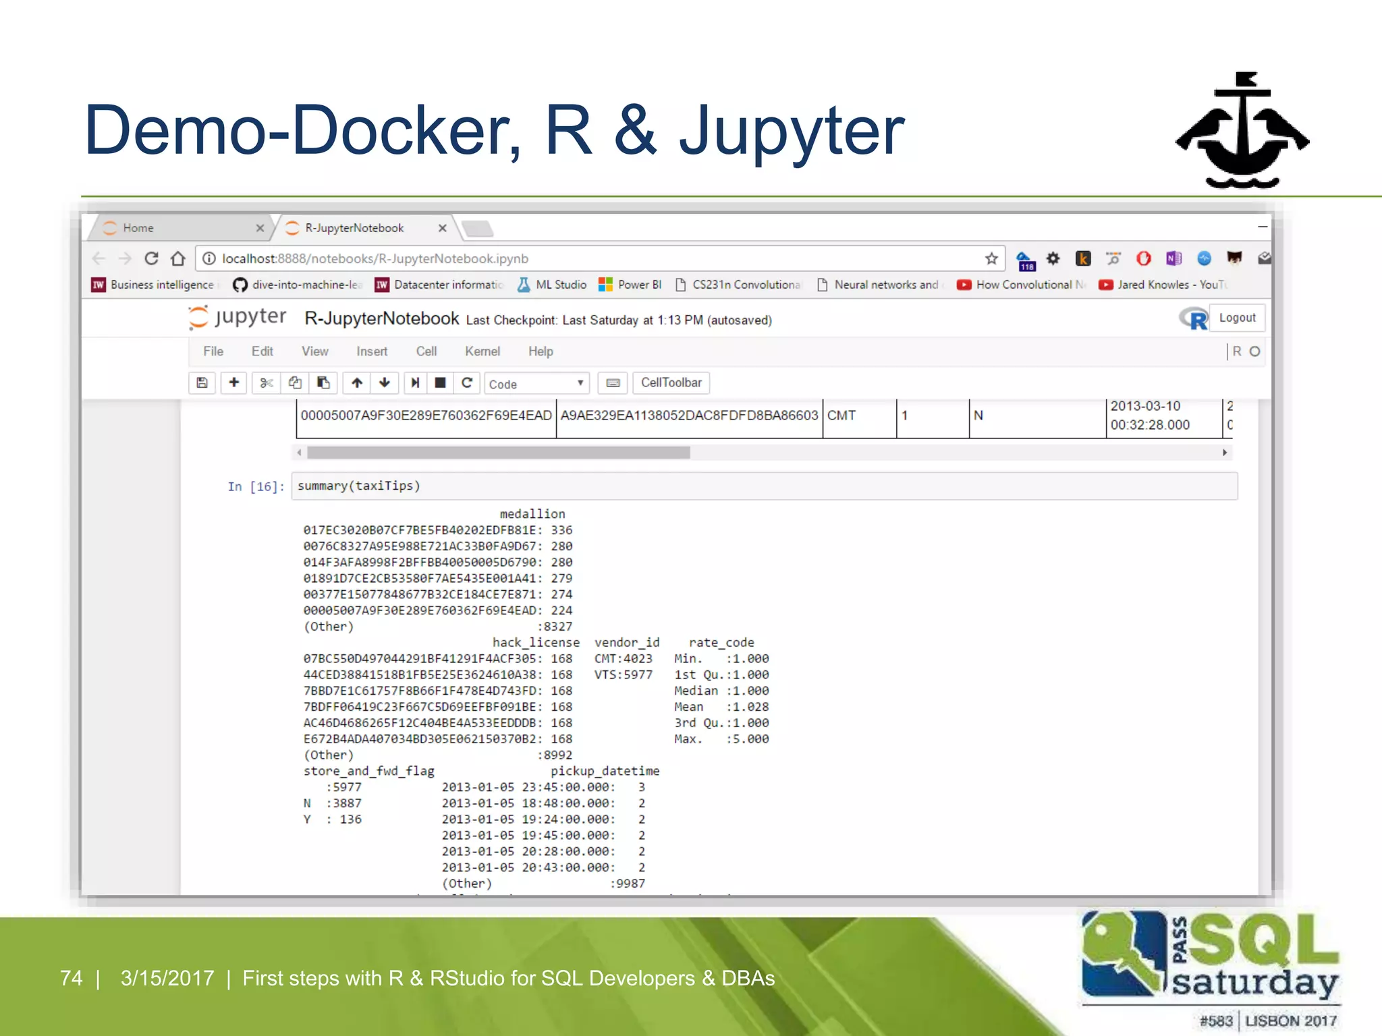The width and height of the screenshot is (1382, 1036).
Task: Open the File menu
Action: [213, 351]
